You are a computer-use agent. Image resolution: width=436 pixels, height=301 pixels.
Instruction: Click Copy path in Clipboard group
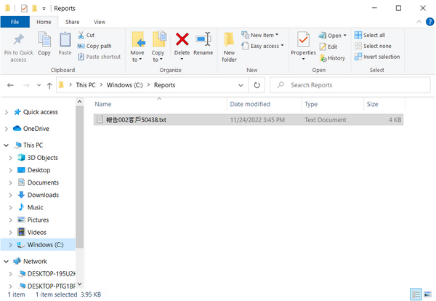[x=94, y=46]
